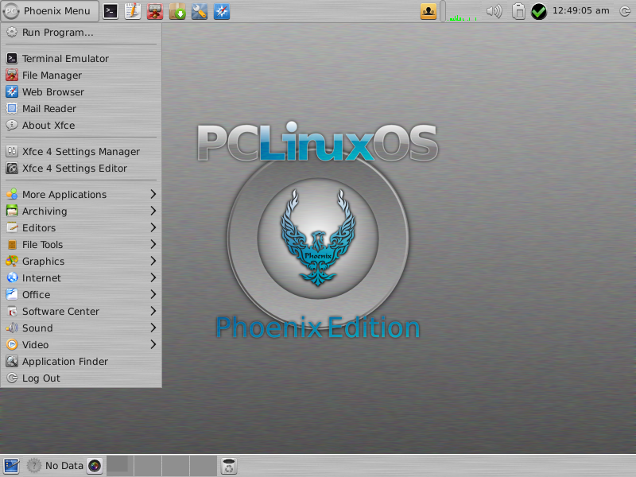Switch to fourth workspace in pager

(203, 466)
